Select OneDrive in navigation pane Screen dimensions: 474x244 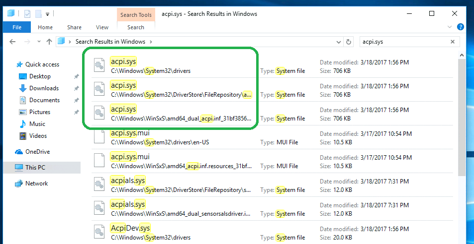coord(37,152)
